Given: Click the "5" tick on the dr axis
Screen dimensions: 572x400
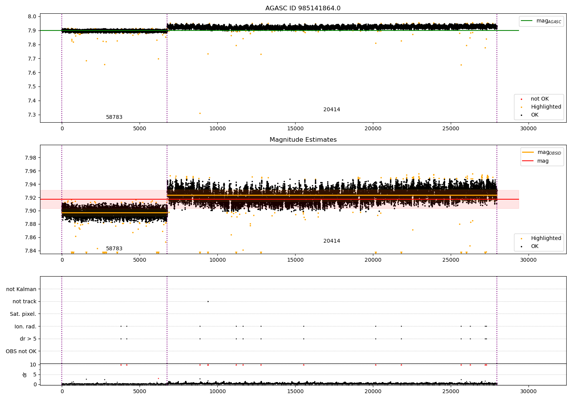Looking at the screenshot, I should click(35, 375).
